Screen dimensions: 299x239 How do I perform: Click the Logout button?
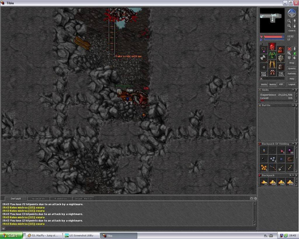point(292,84)
